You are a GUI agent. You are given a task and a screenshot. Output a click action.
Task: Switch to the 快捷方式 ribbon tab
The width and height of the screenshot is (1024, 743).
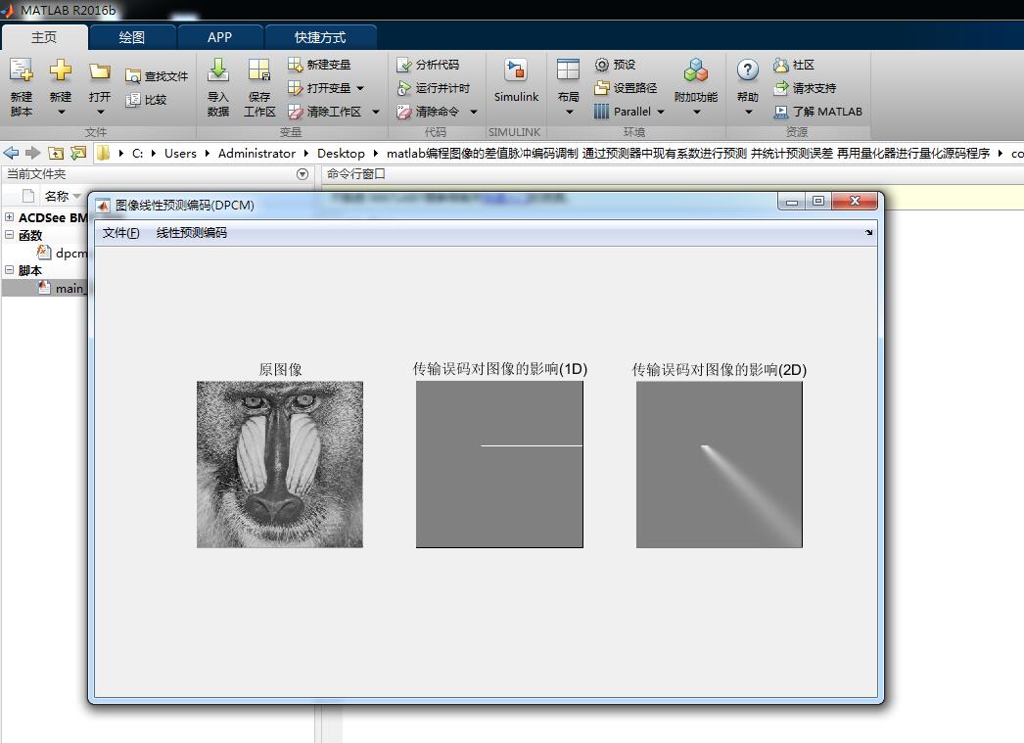point(320,37)
